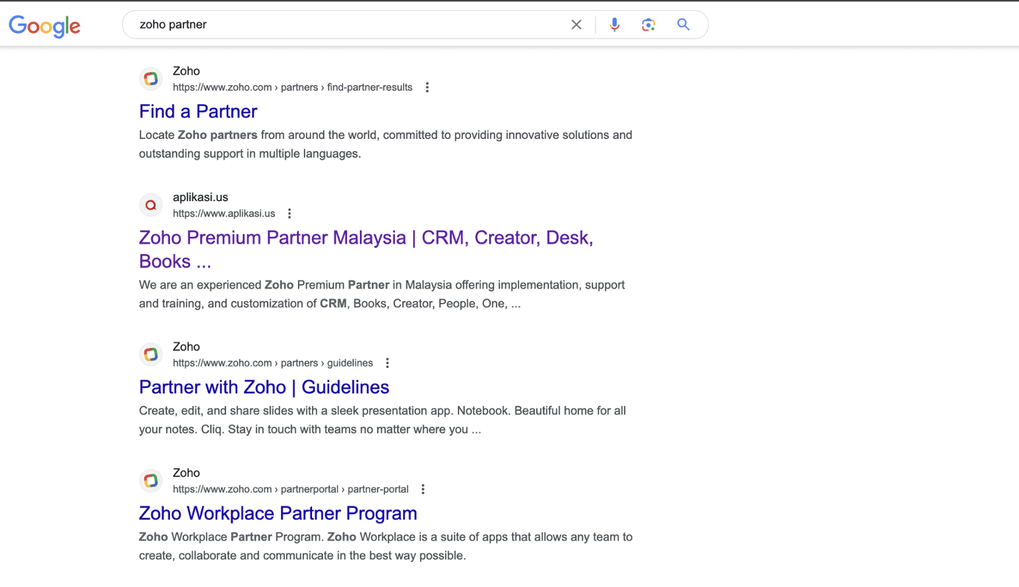Click snippet starting 'We are an experienced'
Viewport: 1019px width, 587px height.
pos(382,294)
